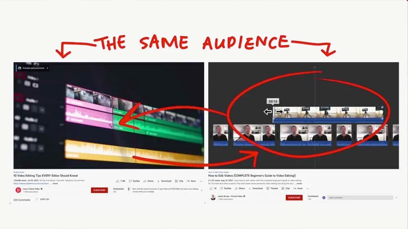Like the How to Edit Videos video
408x229 pixels.
coord(213,189)
